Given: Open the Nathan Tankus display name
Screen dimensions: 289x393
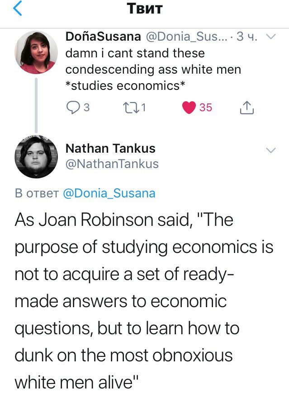Looking at the screenshot, I should coord(110,148).
